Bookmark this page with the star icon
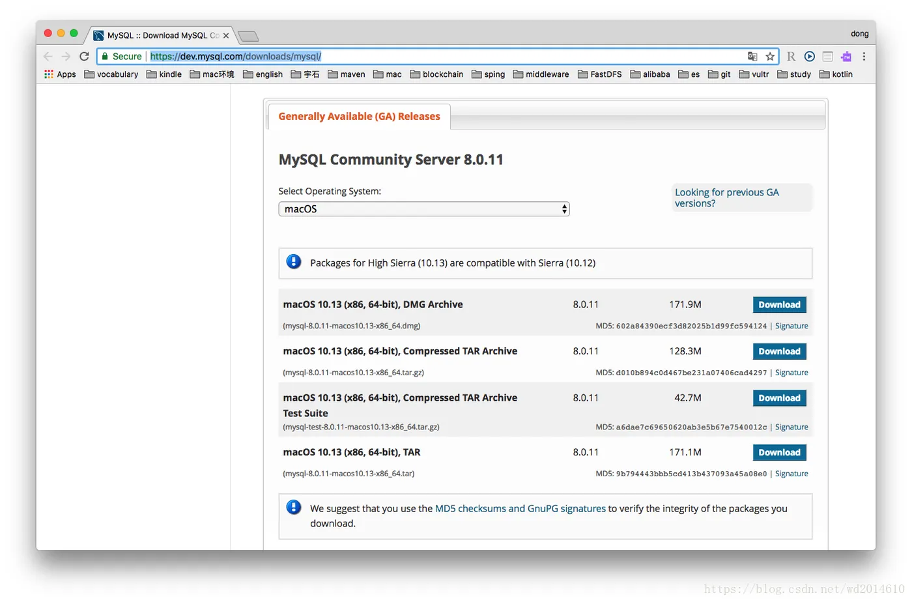The image size is (912, 602). [x=770, y=57]
